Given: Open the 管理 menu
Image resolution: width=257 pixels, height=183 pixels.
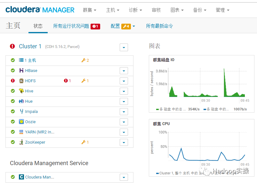Looking at the screenshot, I should click(x=222, y=10).
